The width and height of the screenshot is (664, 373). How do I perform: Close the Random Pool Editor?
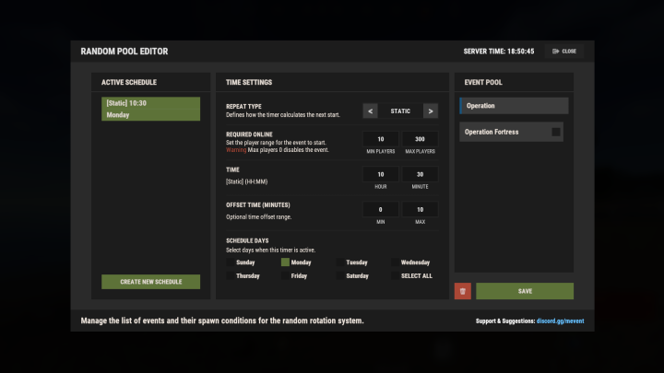[564, 52]
